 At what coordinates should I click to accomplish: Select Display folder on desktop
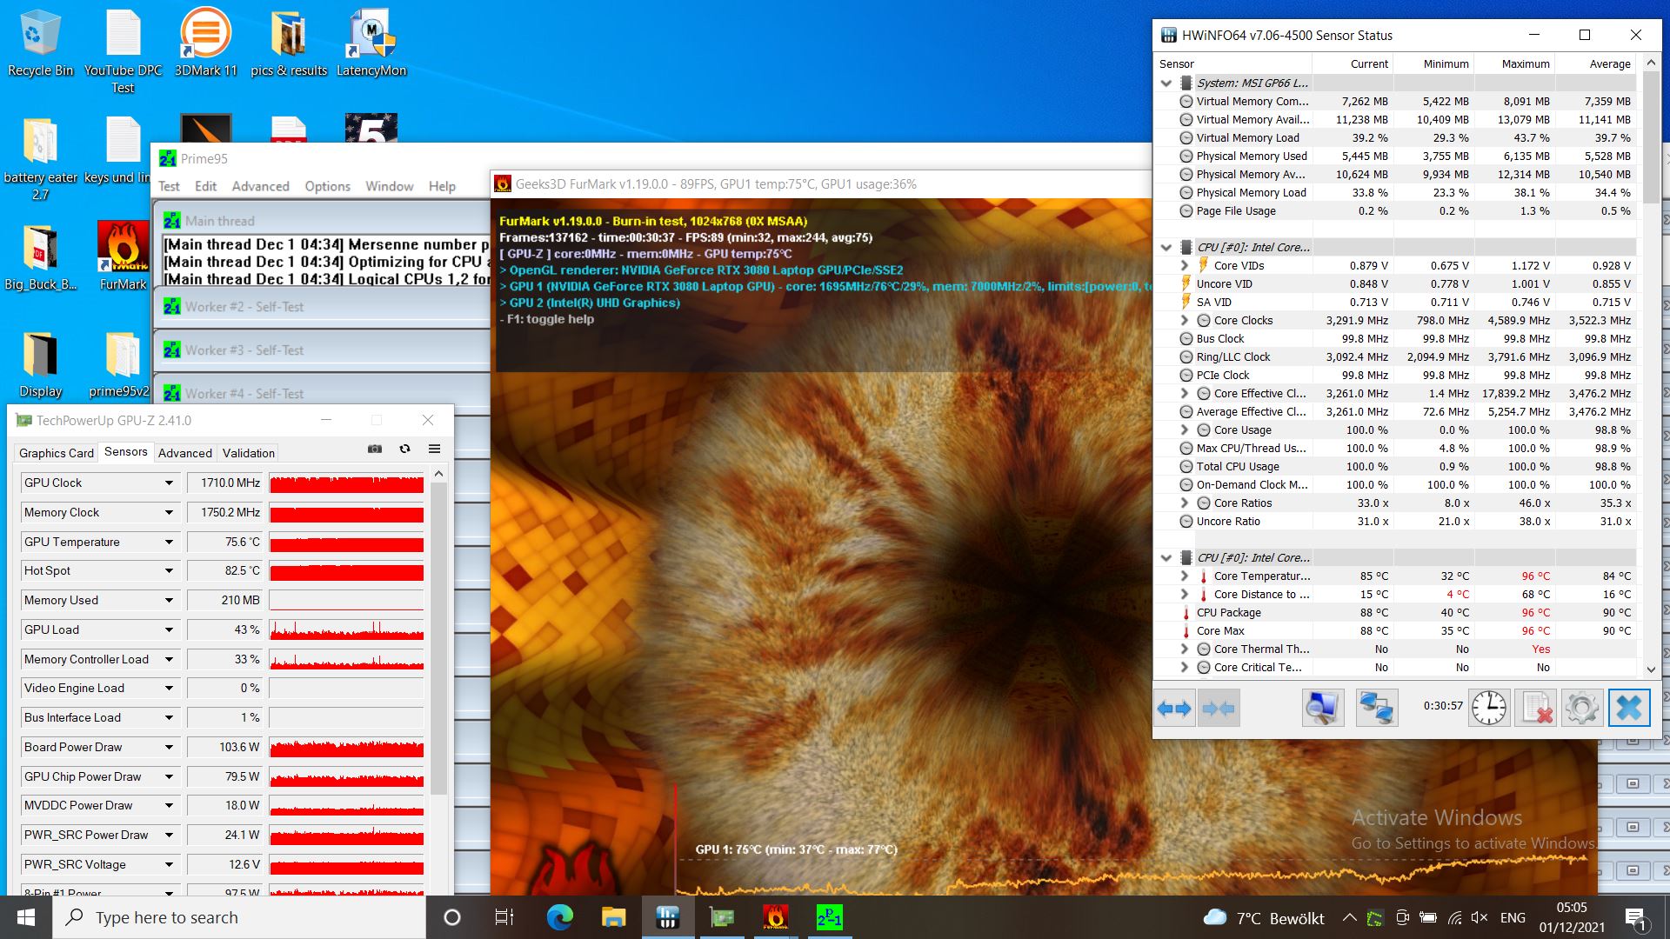(x=40, y=363)
